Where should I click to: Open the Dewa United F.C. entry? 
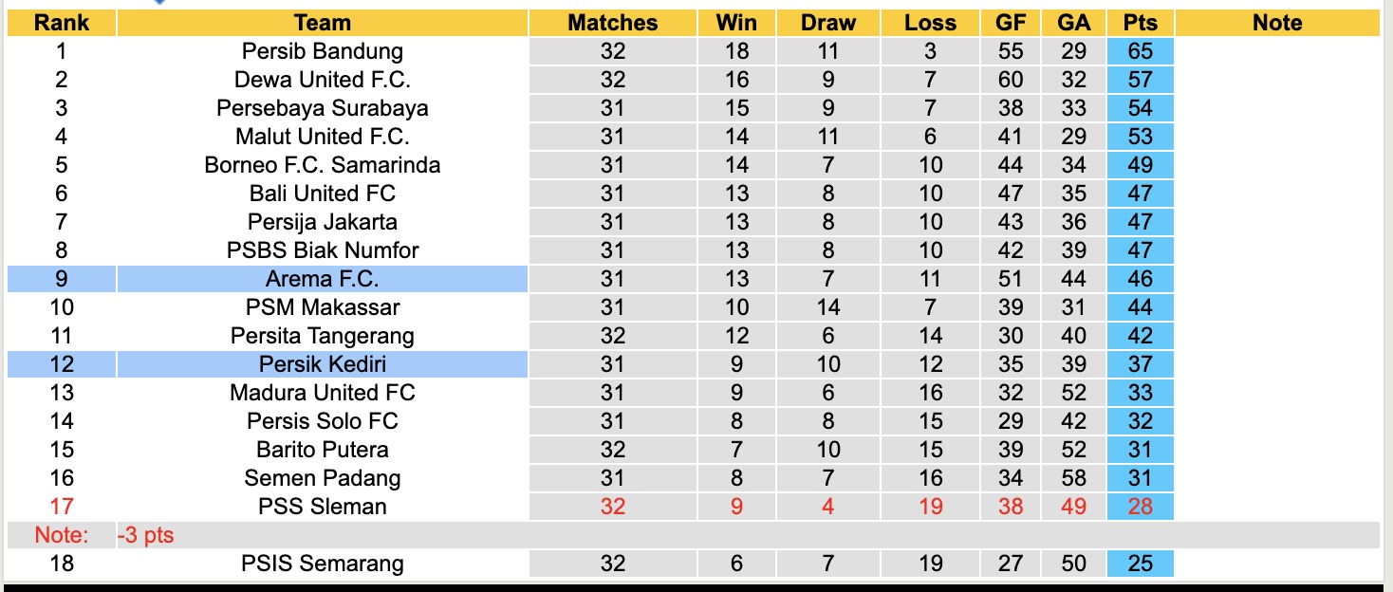click(x=323, y=80)
